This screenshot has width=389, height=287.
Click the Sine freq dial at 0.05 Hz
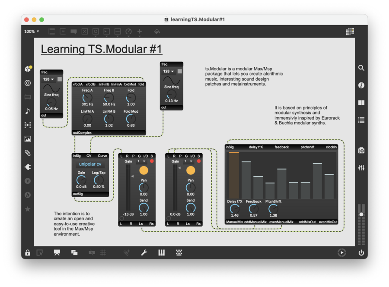[x=51, y=102]
